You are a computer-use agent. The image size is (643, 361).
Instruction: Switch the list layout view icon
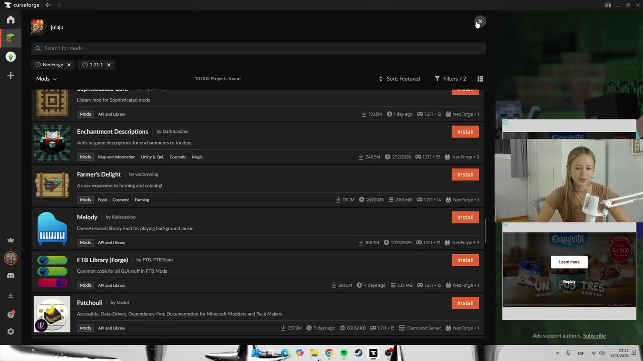[x=480, y=79]
